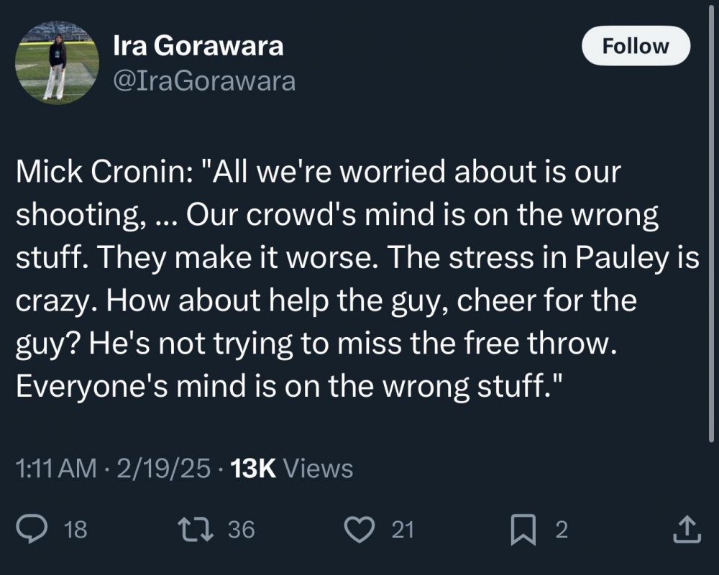Open the share icon for this tweet
This screenshot has width=719, height=575.
[x=685, y=530]
